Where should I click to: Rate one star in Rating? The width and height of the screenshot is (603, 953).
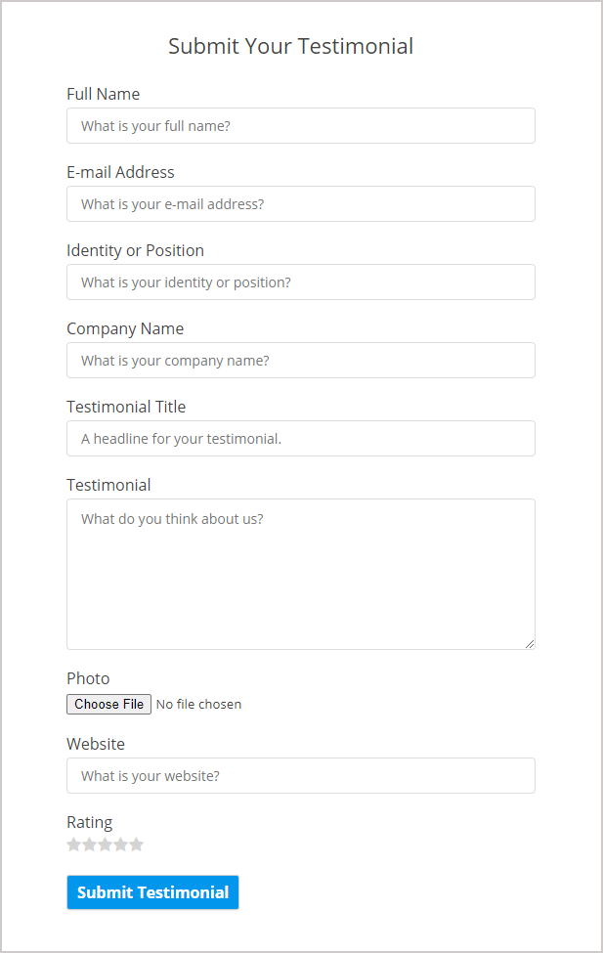[x=74, y=845]
